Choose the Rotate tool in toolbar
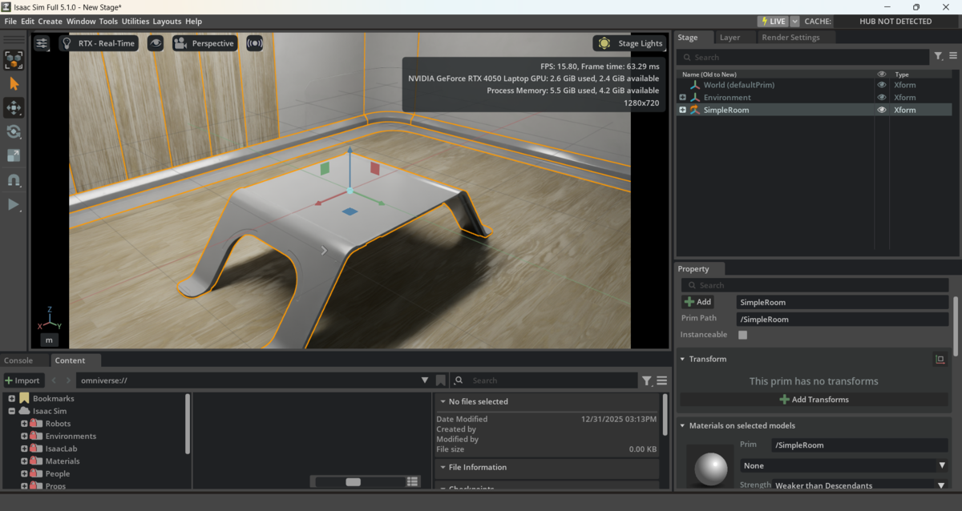 [x=14, y=132]
